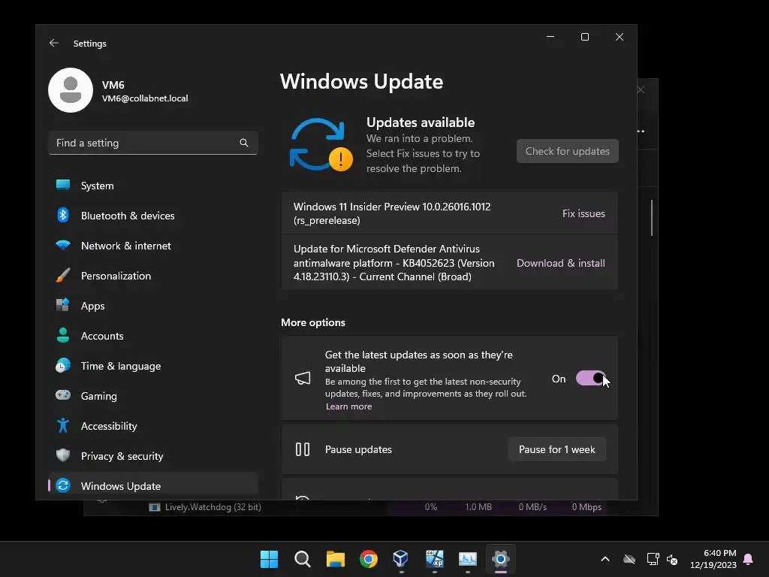Open Apps settings

click(153, 306)
